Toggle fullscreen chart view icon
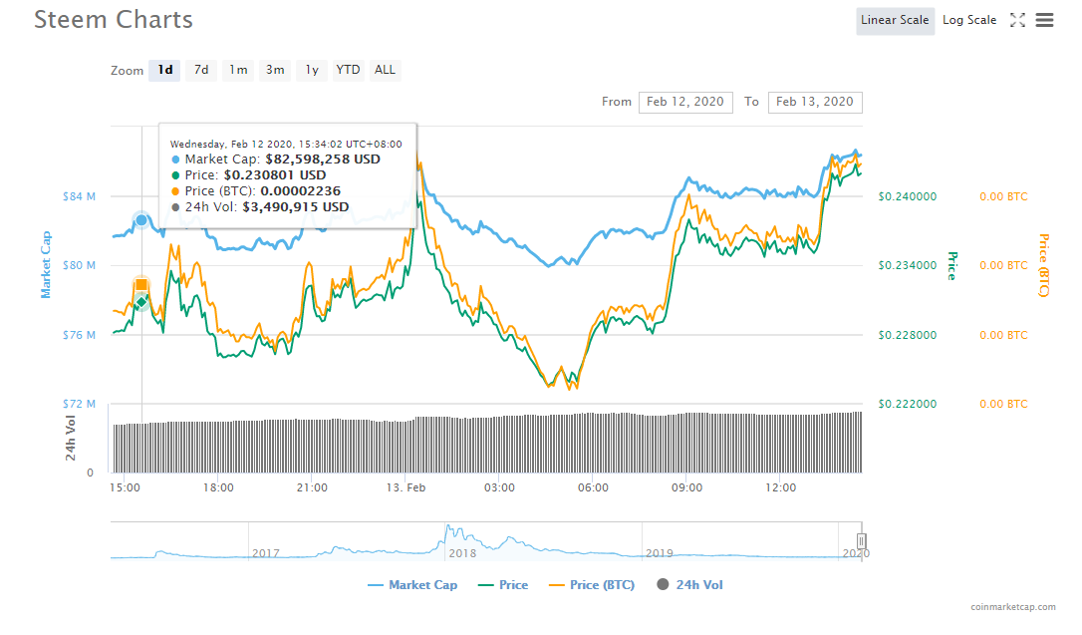 tap(1017, 20)
